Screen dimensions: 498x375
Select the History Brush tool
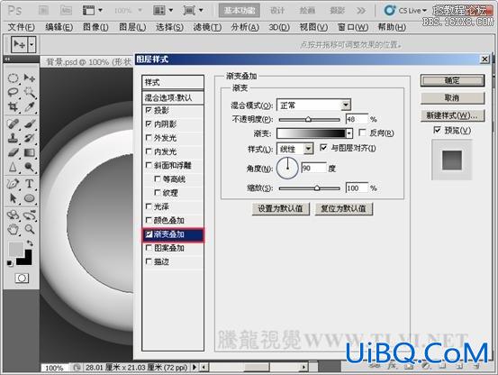(x=30, y=138)
